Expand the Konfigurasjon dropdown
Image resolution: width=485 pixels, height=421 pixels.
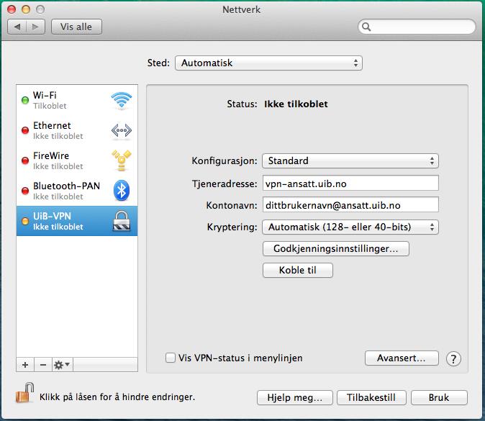pyautogui.click(x=350, y=160)
